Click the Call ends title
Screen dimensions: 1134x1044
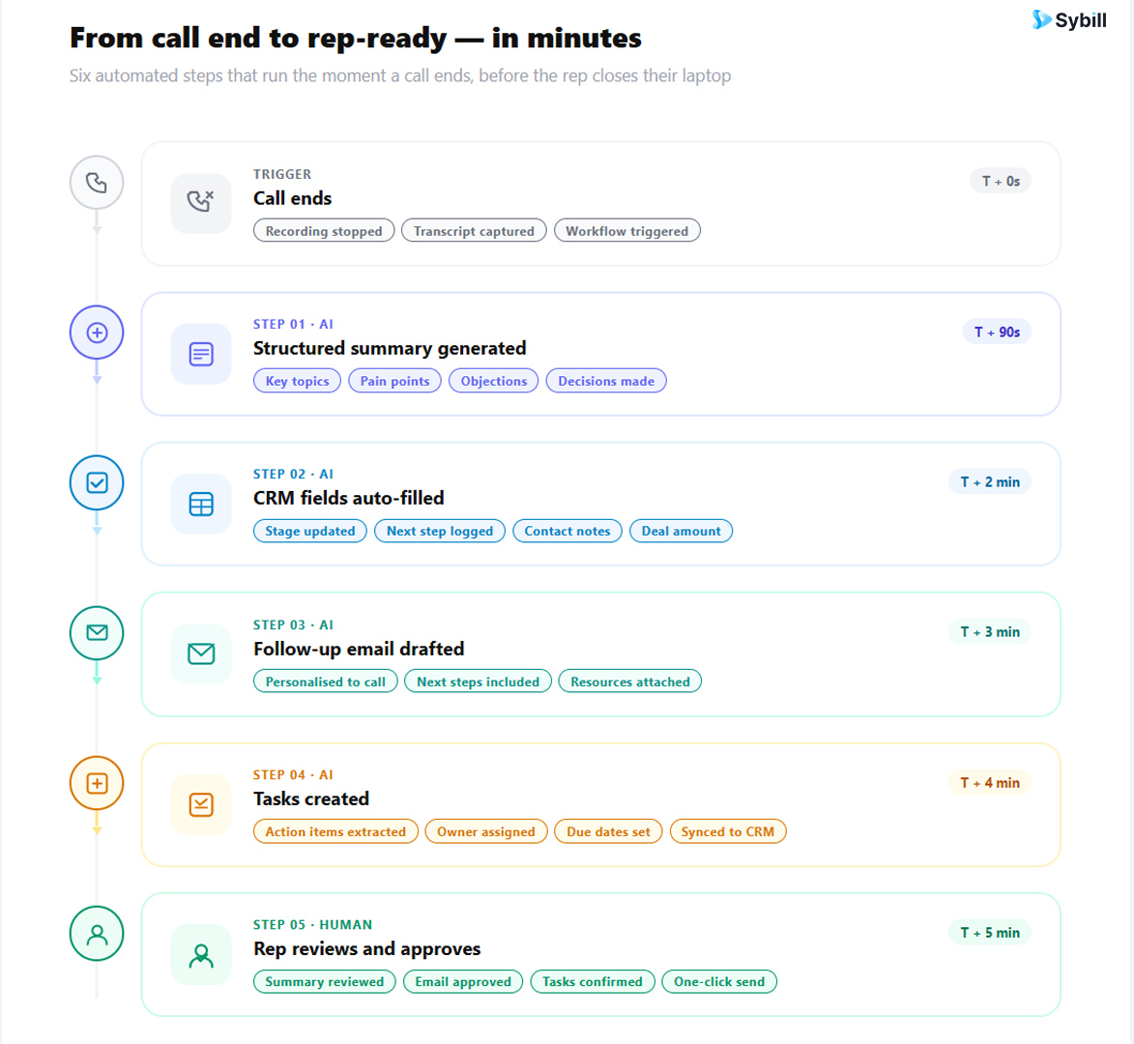pos(293,198)
